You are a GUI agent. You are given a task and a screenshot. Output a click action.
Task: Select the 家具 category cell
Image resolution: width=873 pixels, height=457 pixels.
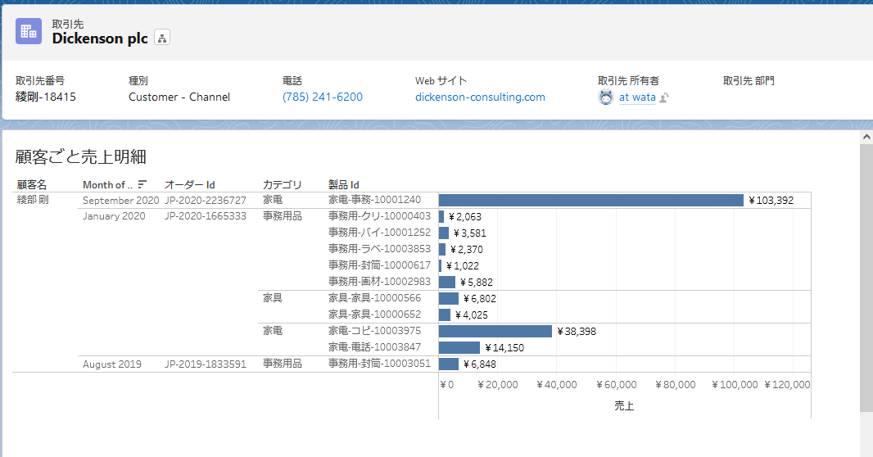coord(273,298)
